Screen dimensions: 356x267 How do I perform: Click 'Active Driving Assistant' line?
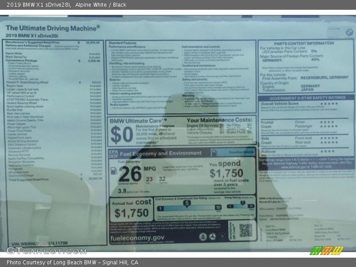click(55, 141)
